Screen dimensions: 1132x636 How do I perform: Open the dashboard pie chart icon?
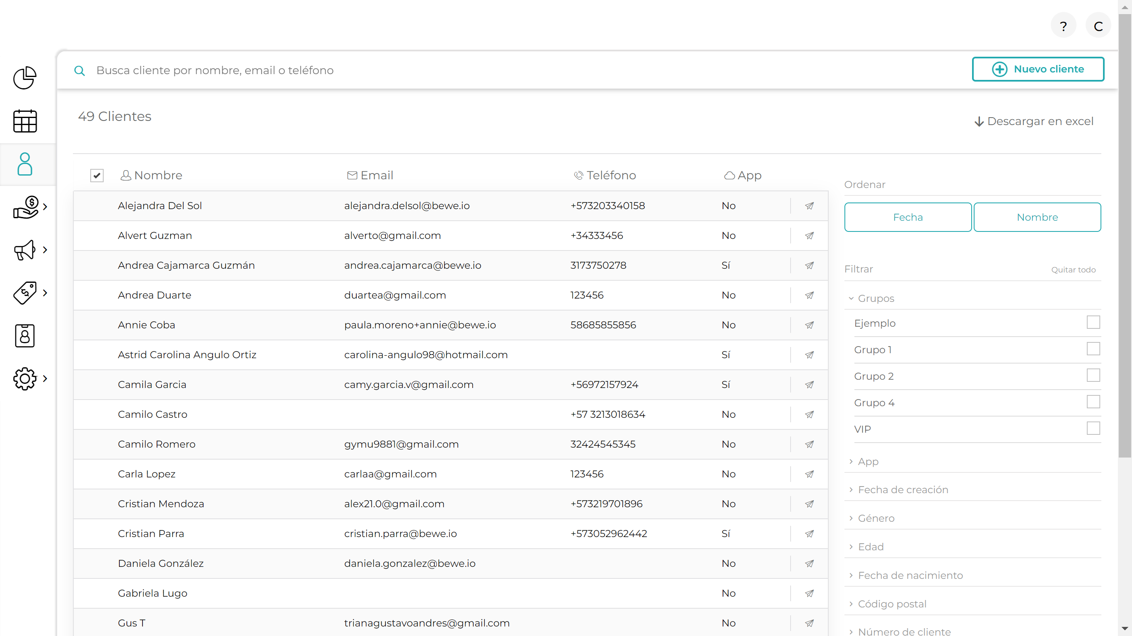(x=24, y=78)
